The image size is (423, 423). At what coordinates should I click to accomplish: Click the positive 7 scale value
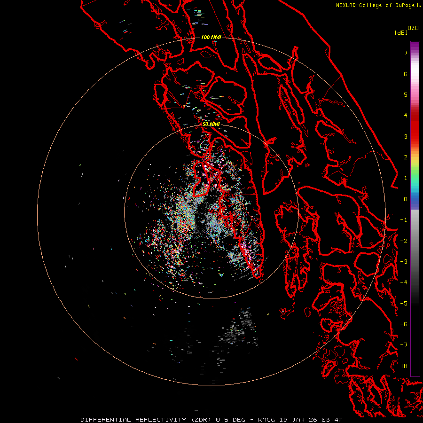point(406,53)
